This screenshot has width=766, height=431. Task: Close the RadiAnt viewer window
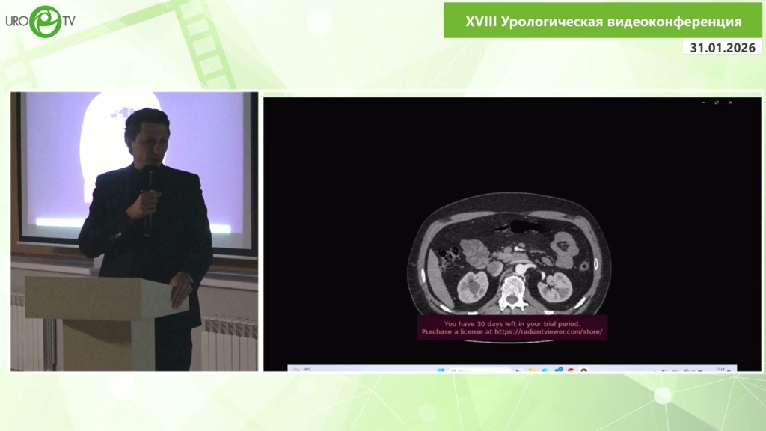pyautogui.click(x=730, y=103)
